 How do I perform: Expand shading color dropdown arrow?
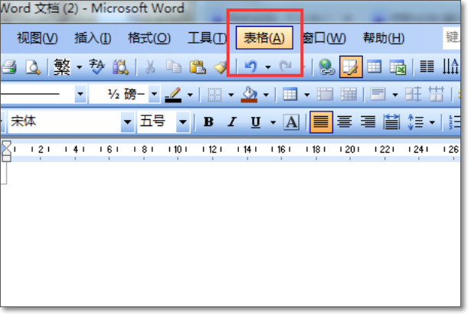click(x=266, y=95)
